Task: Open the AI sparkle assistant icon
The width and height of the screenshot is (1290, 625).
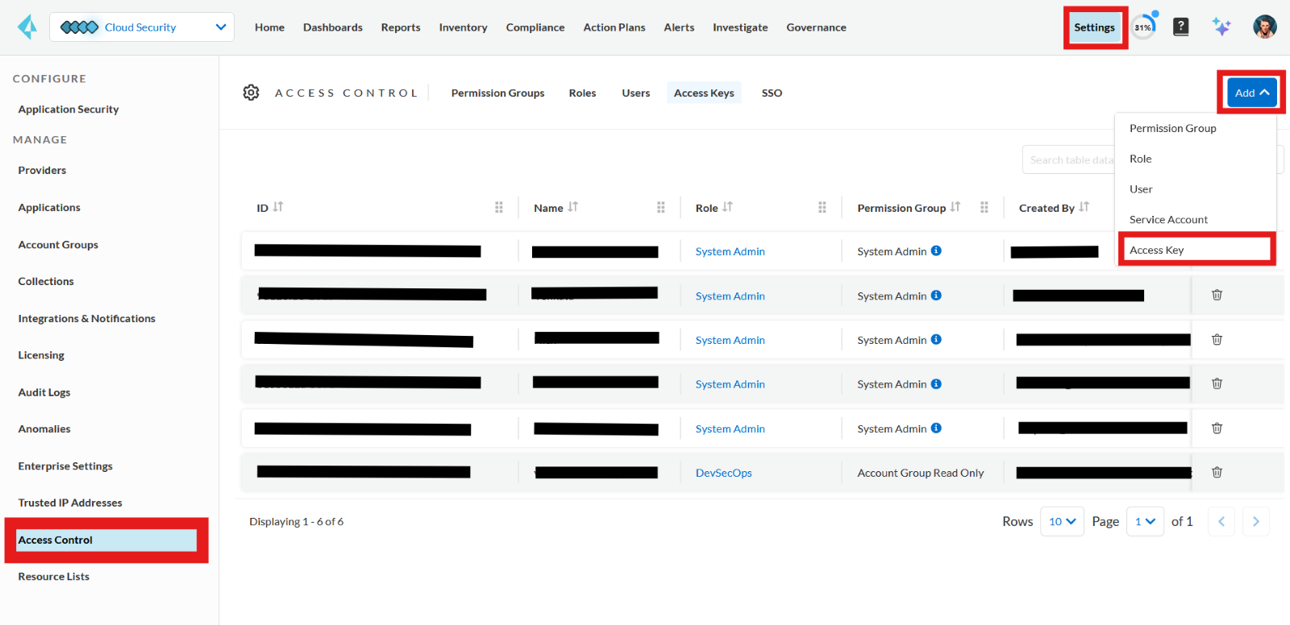Action: [x=1221, y=27]
